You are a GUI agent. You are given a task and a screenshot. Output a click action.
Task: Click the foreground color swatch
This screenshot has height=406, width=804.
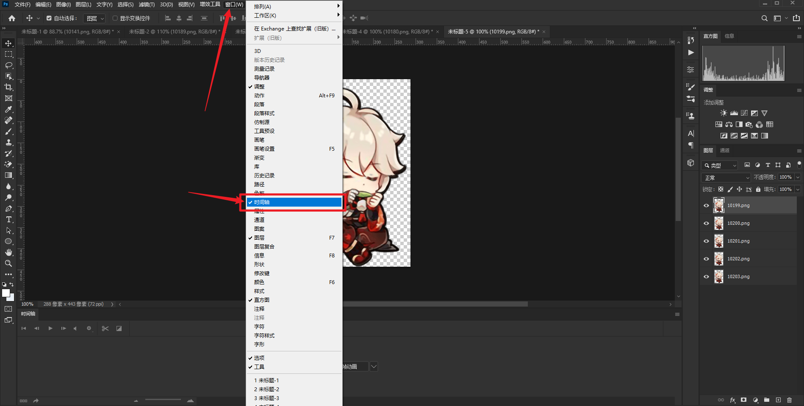pos(6,293)
